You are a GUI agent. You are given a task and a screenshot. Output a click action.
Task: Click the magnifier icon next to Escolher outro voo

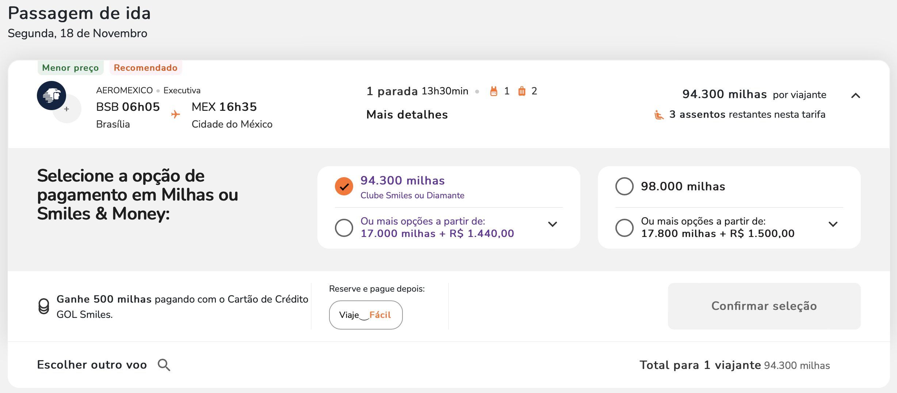[x=164, y=365]
